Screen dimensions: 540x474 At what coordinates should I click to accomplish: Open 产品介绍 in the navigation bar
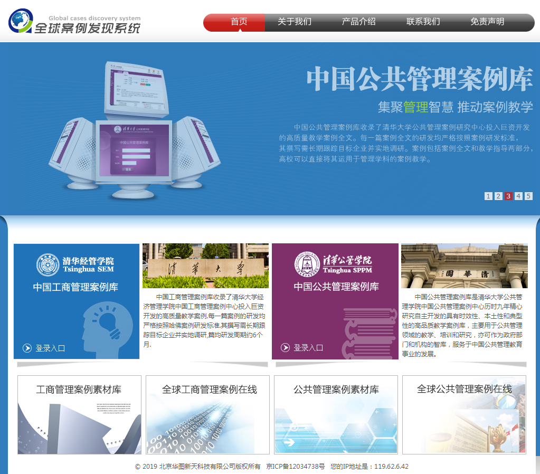coord(358,22)
